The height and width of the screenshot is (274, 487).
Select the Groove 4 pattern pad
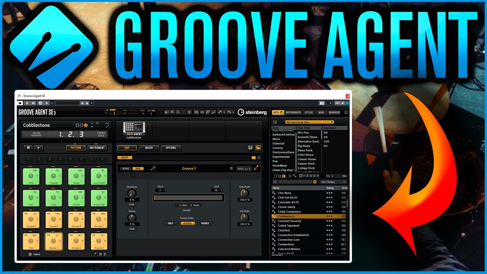[x=31, y=220]
